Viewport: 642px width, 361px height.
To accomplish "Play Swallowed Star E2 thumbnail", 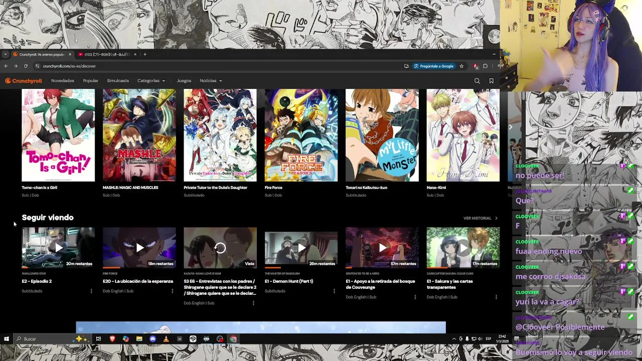I will [58, 248].
